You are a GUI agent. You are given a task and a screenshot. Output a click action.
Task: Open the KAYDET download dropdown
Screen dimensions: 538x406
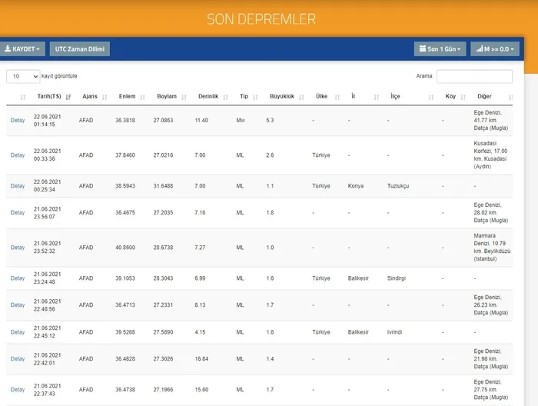click(22, 49)
